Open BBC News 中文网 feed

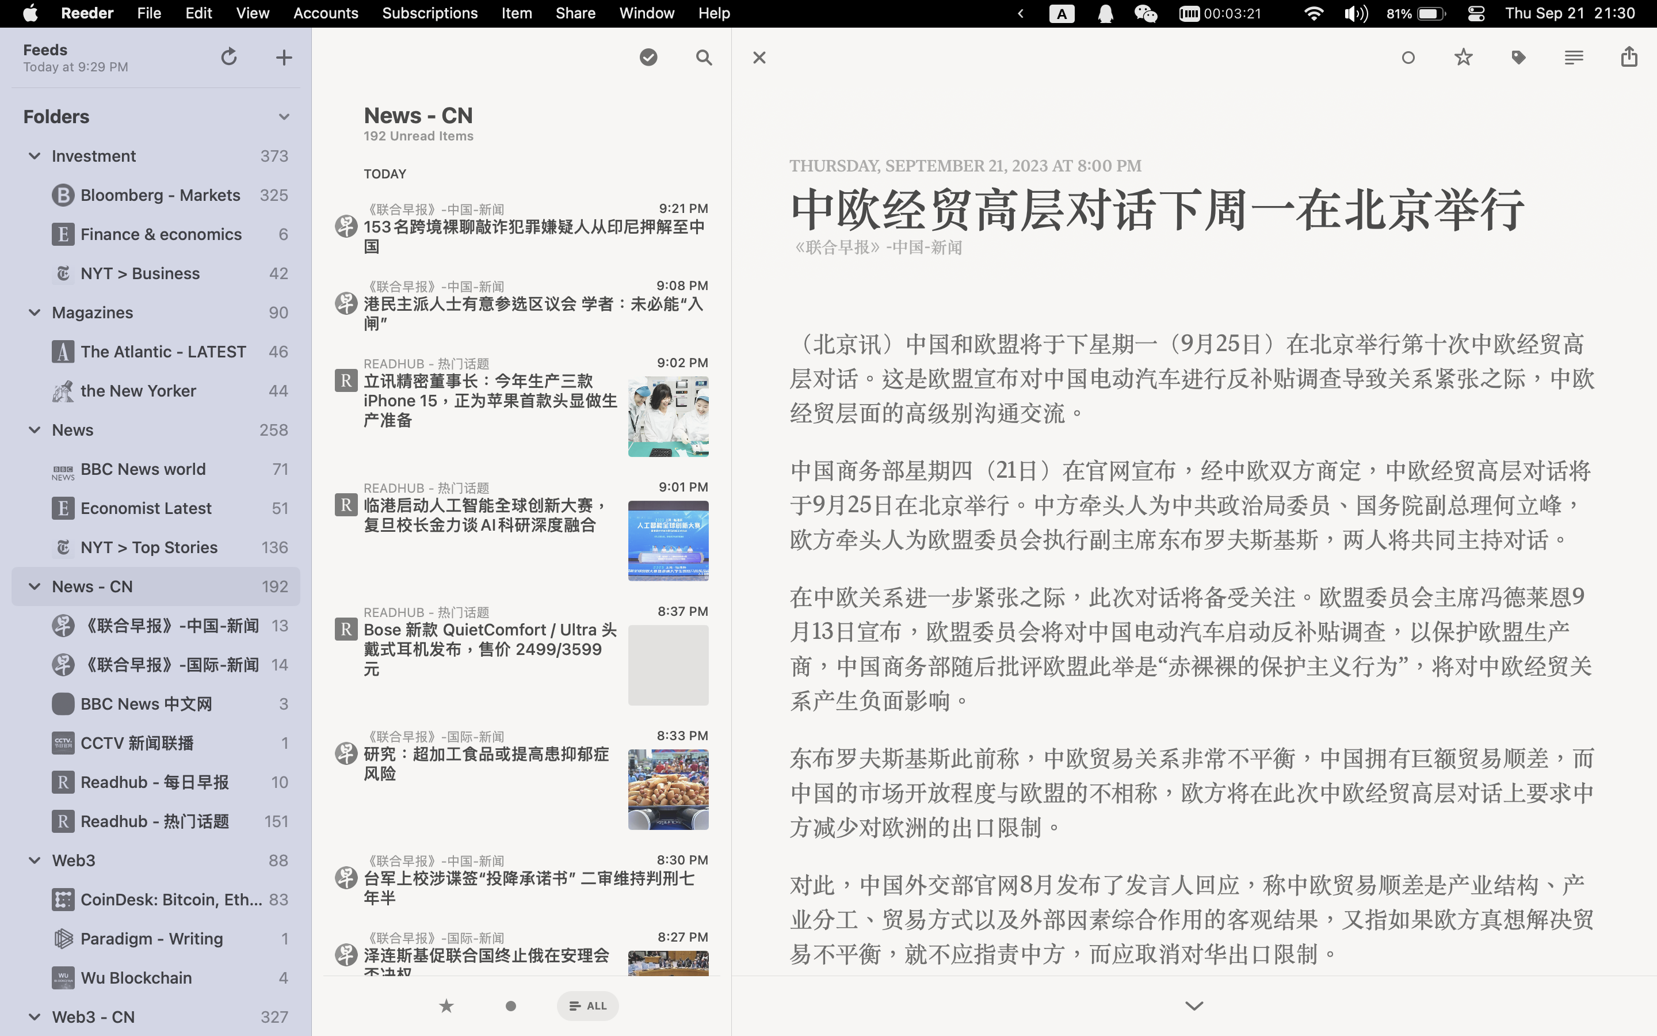[x=156, y=704]
